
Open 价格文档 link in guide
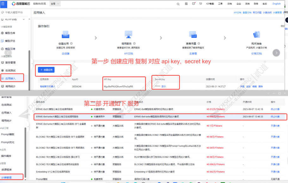tap(256, 54)
